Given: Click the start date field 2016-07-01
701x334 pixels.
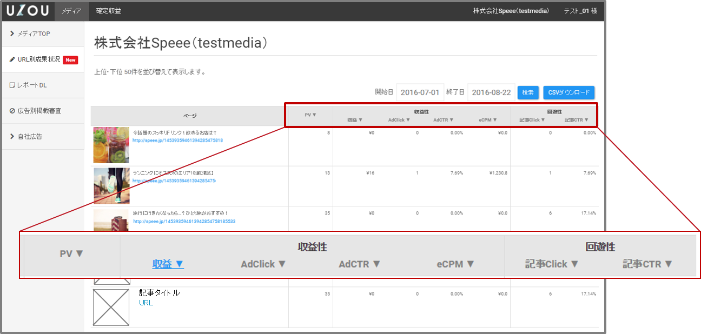Looking at the screenshot, I should [420, 92].
